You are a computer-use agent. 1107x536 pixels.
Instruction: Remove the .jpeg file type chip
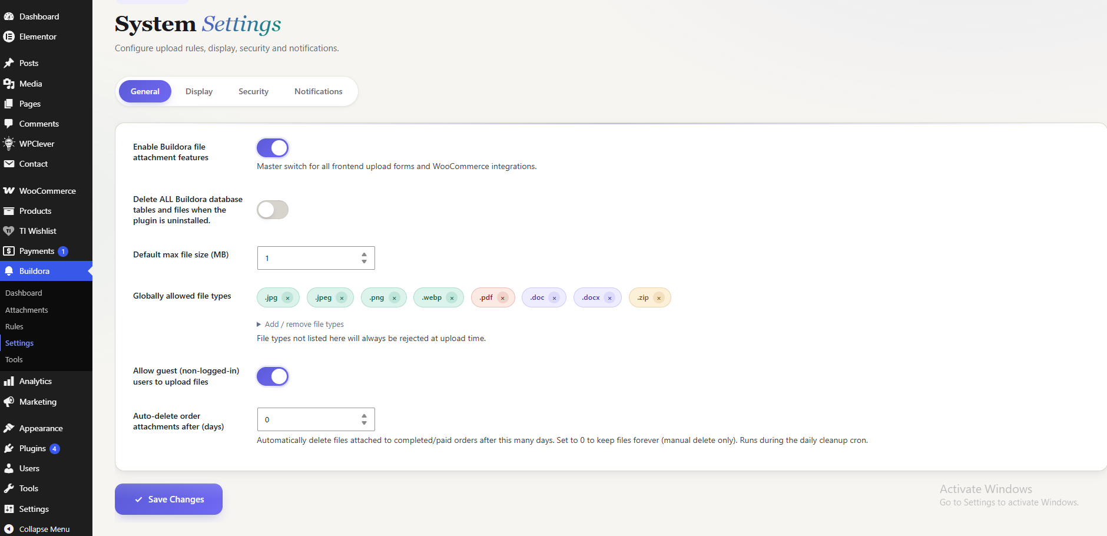point(342,298)
